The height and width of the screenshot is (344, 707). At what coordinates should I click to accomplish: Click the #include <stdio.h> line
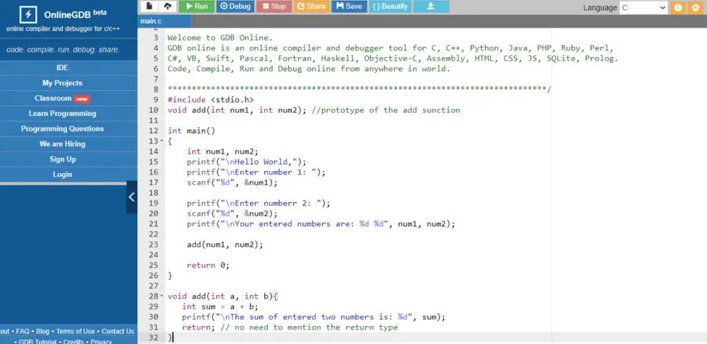[x=211, y=99]
